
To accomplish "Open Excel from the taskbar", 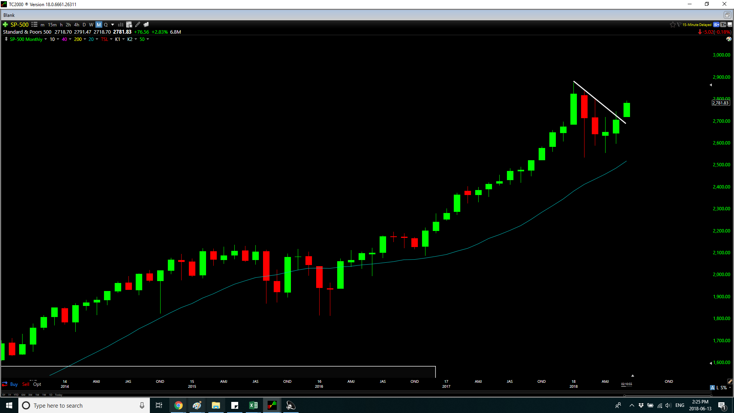I will [x=253, y=405].
